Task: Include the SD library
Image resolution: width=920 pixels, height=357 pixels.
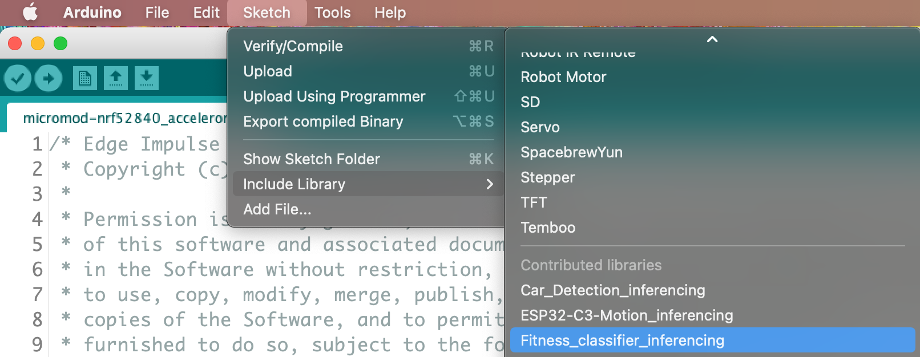Action: click(712, 102)
